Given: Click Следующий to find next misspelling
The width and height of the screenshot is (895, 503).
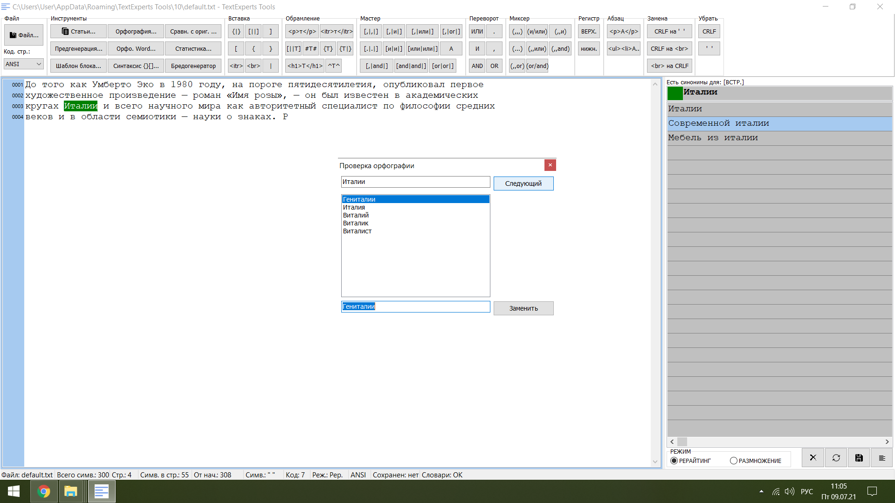Looking at the screenshot, I should 523,183.
